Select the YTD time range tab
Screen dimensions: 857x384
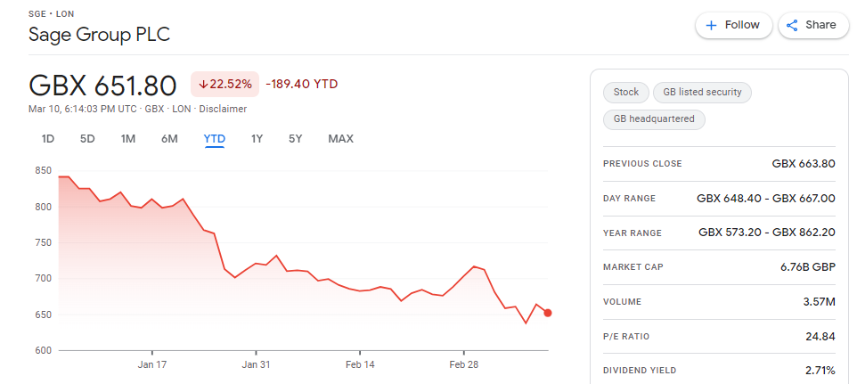tap(214, 139)
